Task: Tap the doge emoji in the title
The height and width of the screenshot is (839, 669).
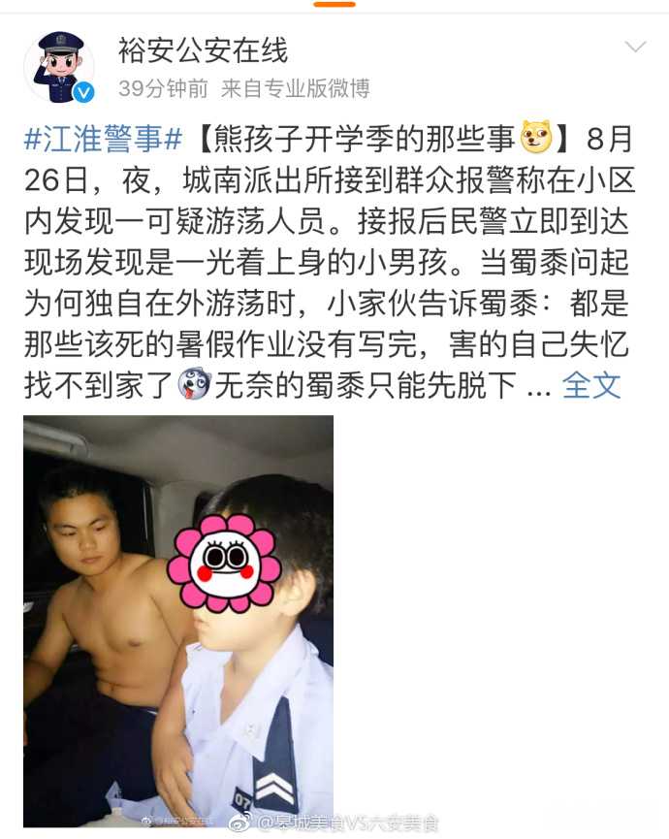Action: pyautogui.click(x=536, y=137)
